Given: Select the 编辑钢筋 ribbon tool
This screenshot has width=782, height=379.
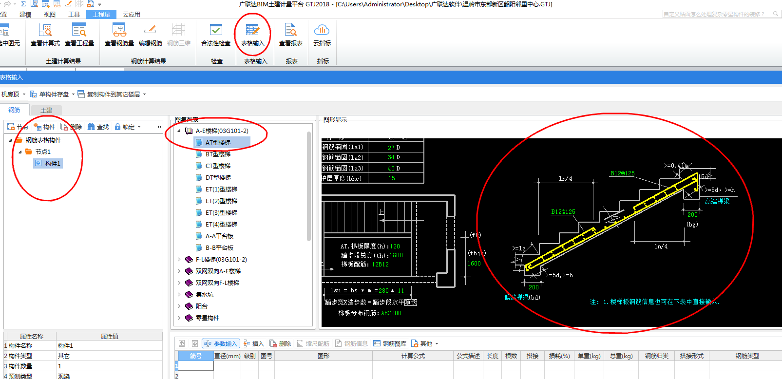Looking at the screenshot, I should pyautogui.click(x=151, y=35).
